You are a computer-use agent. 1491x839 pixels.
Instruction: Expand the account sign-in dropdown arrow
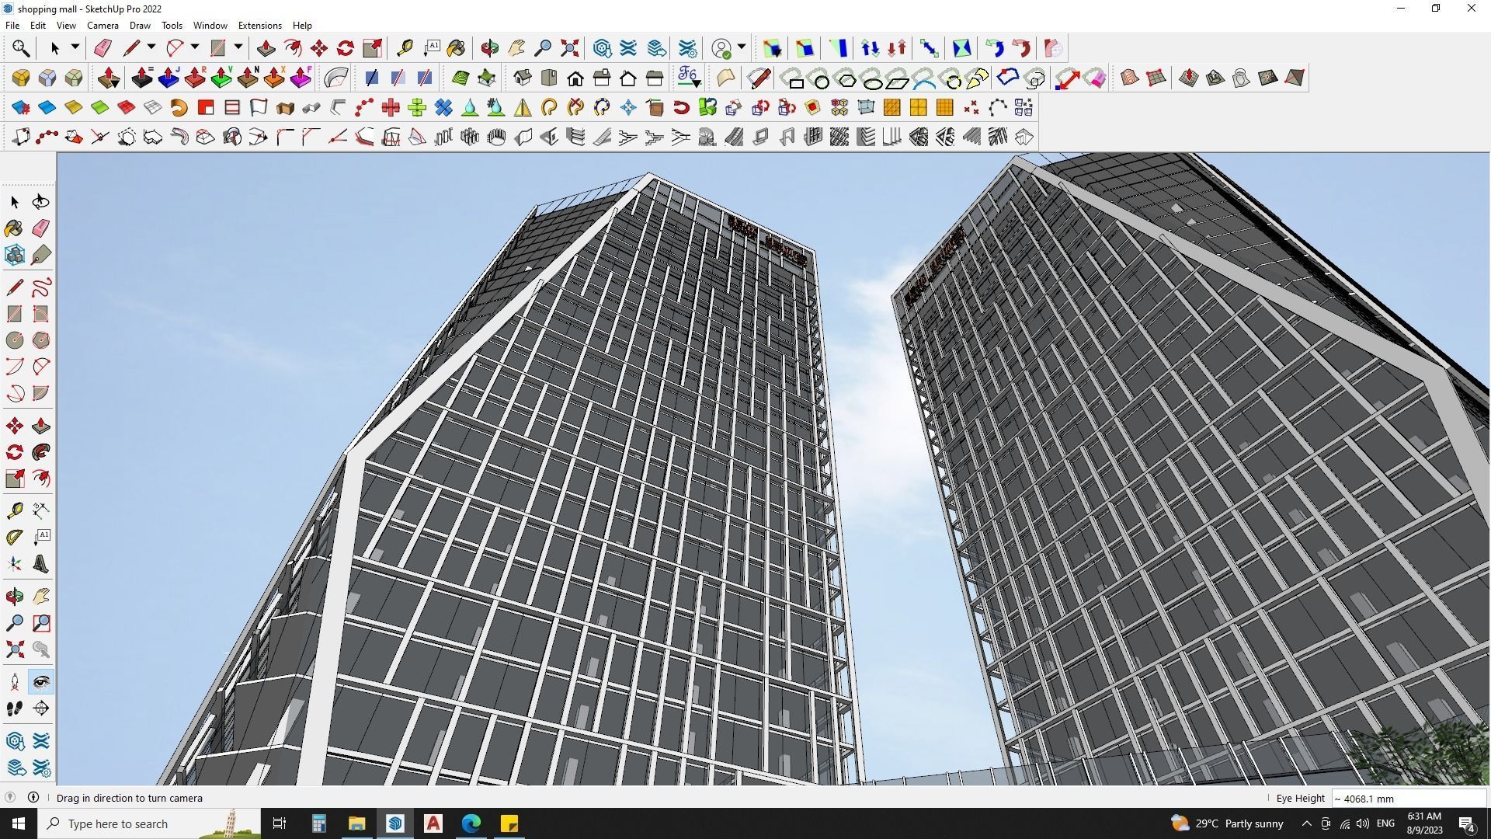(x=742, y=48)
